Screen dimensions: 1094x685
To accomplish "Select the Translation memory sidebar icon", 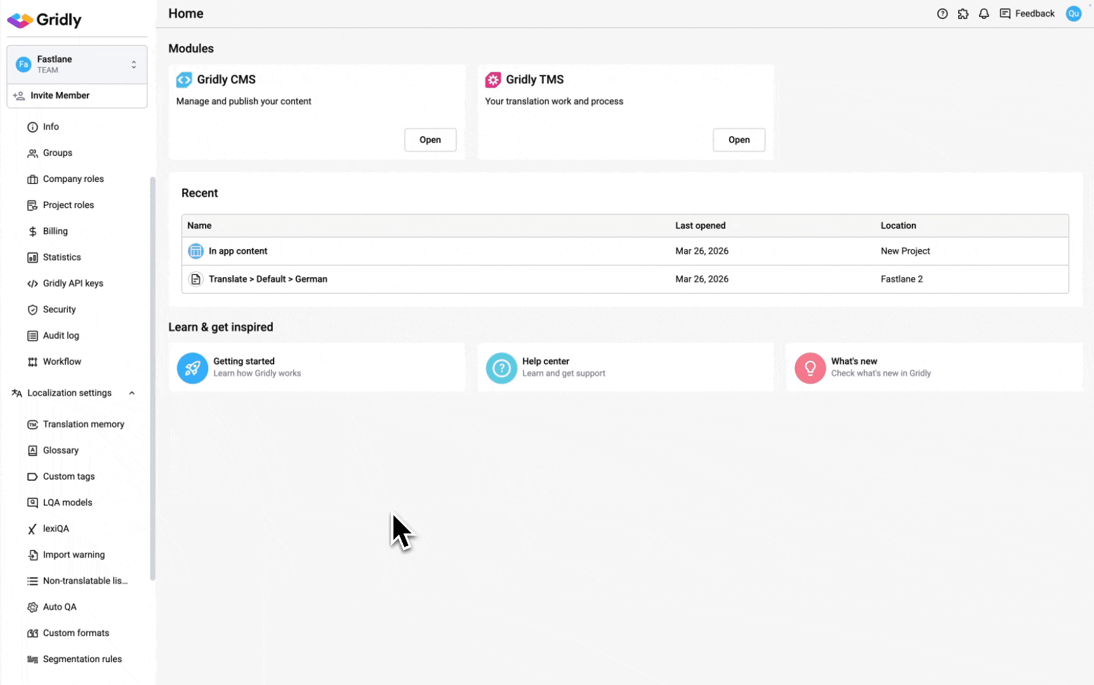I will point(32,424).
